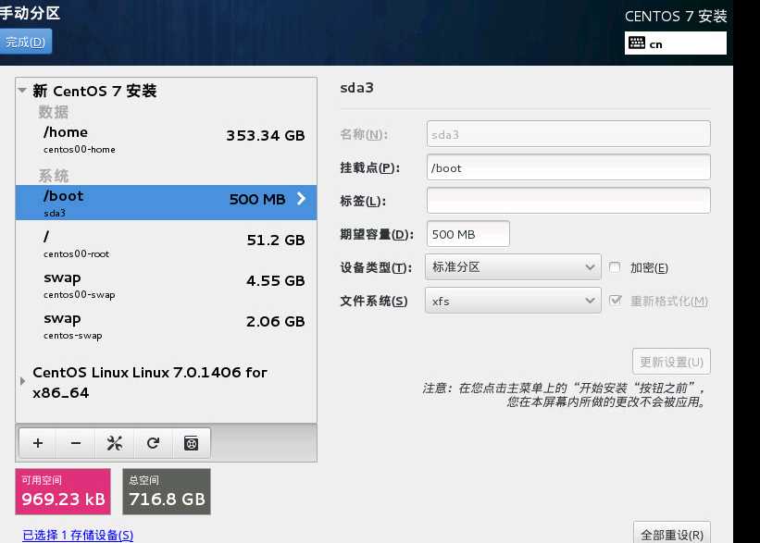Click the 全部重设(R) reset button
This screenshot has width=760, height=543.
pyautogui.click(x=672, y=534)
